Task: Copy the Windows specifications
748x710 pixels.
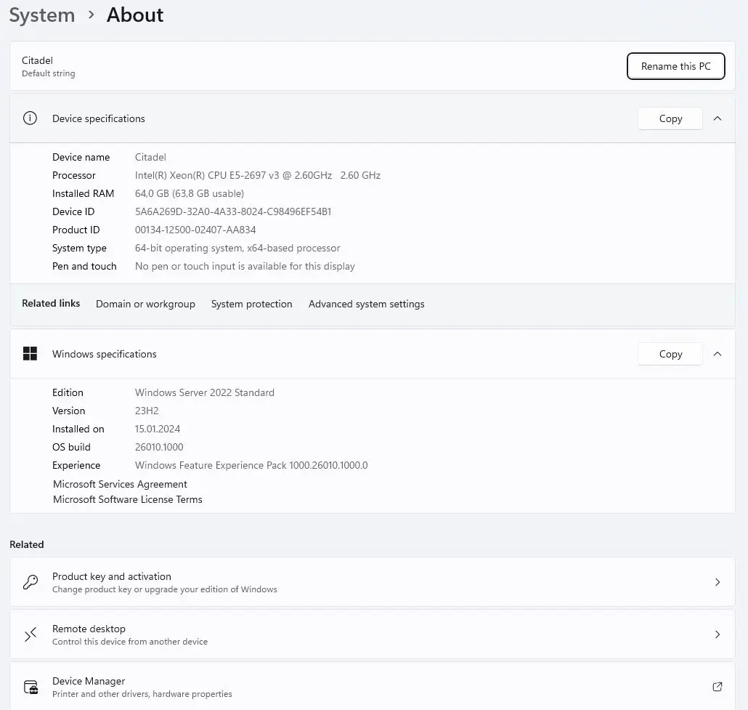Action: click(x=670, y=354)
